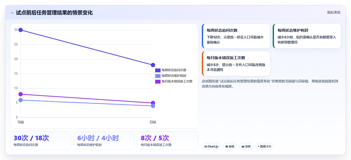Viewport: 351px width, 160px height.
Task: Click legend text 每周状态维护耗时
Action: click(x=174, y=76)
